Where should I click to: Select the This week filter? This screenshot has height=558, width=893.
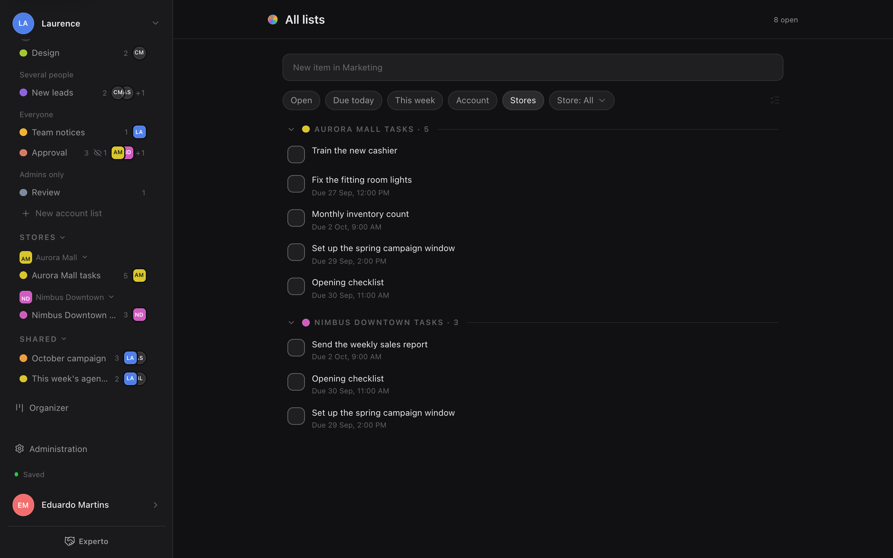pos(415,100)
